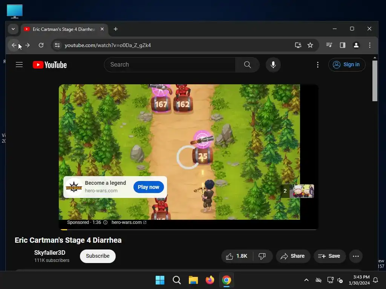View site information icon in address bar

click(x=57, y=45)
